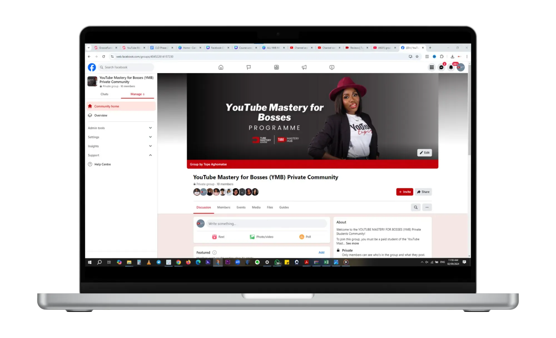This screenshot has height=338, width=556.
Task: Open the account profile picture menu
Action: click(461, 67)
